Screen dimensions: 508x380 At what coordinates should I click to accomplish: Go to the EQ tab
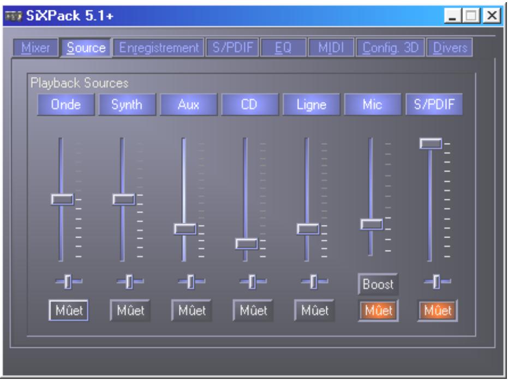[x=283, y=48]
